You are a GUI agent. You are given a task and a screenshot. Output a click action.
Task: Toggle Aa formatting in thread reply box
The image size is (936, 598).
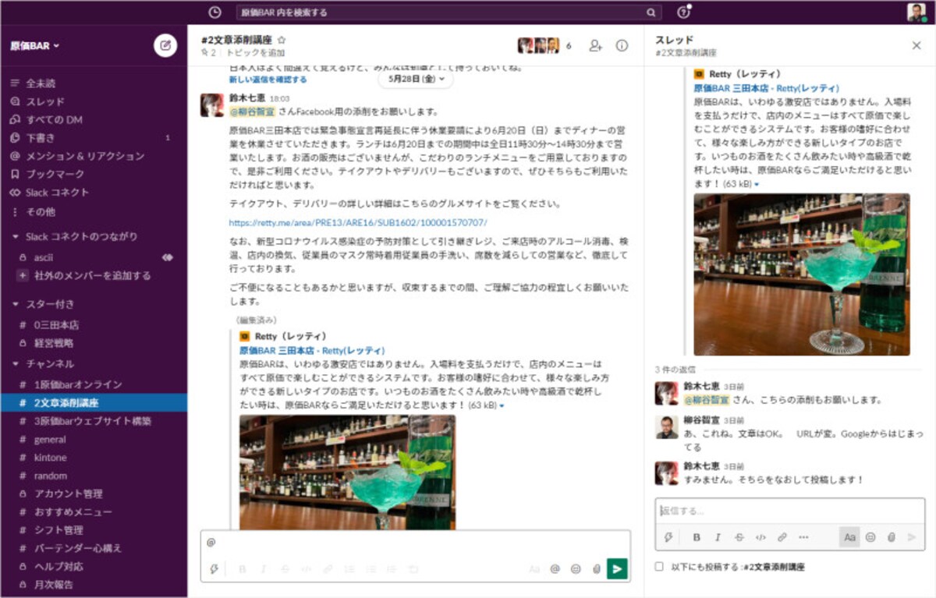pos(849,537)
